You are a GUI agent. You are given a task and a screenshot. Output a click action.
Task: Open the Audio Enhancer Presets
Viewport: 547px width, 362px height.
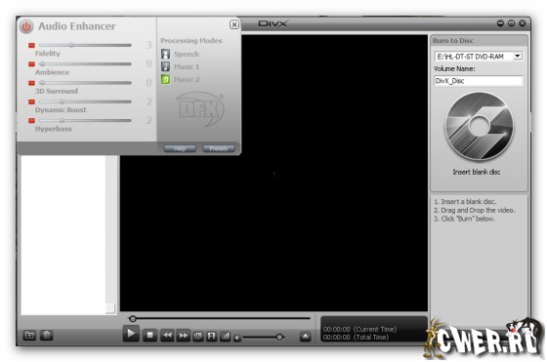(x=219, y=148)
